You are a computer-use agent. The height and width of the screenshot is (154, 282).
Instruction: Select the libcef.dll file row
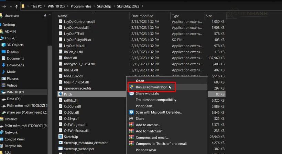point(70,58)
